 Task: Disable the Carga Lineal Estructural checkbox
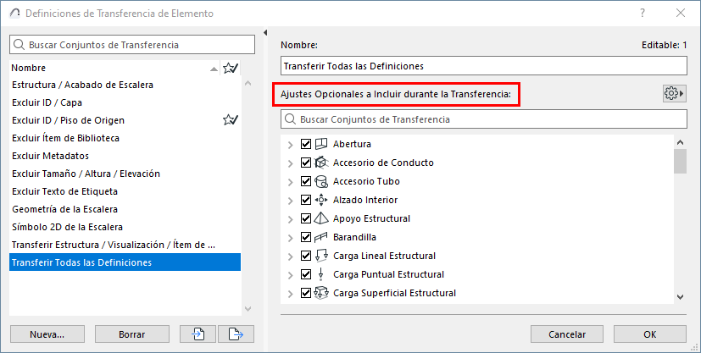(306, 256)
